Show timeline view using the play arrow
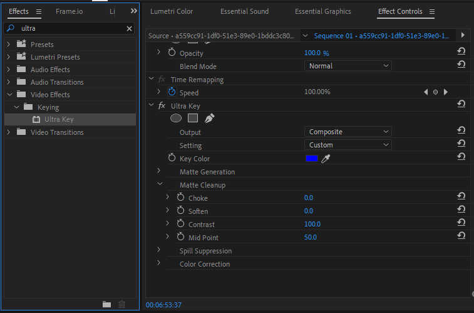474x313 pixels. point(463,35)
